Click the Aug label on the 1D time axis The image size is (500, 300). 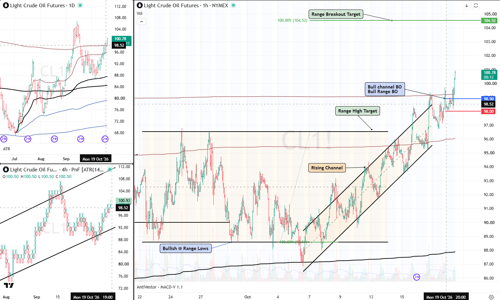[41, 159]
